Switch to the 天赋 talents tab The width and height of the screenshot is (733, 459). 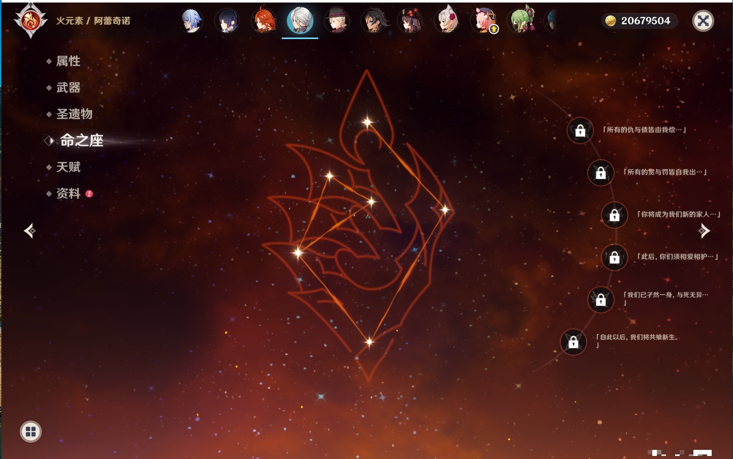(68, 167)
